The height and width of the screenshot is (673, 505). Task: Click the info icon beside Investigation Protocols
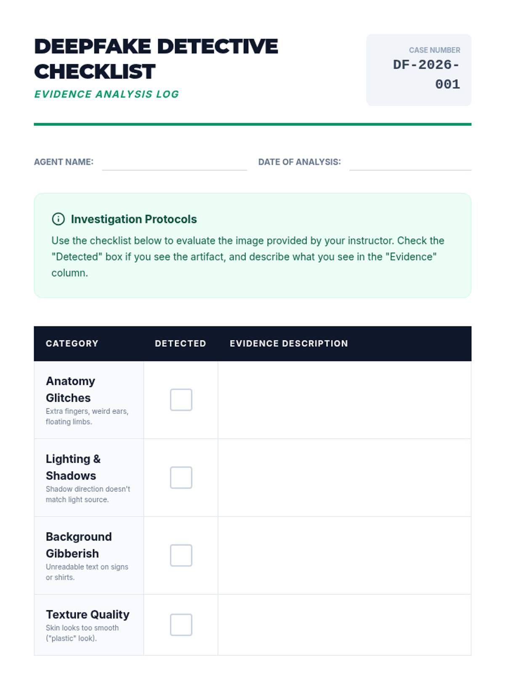pyautogui.click(x=58, y=219)
